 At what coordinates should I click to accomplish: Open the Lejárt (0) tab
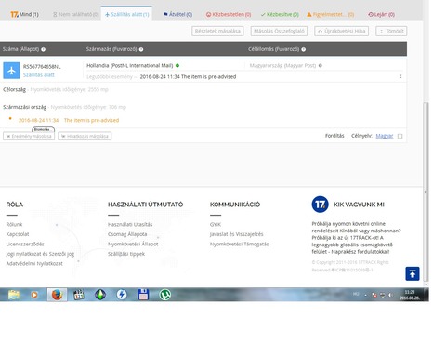[x=381, y=14]
